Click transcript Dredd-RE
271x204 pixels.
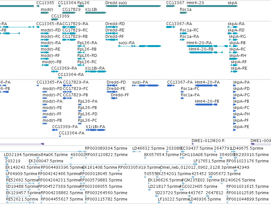pos(115,30)
